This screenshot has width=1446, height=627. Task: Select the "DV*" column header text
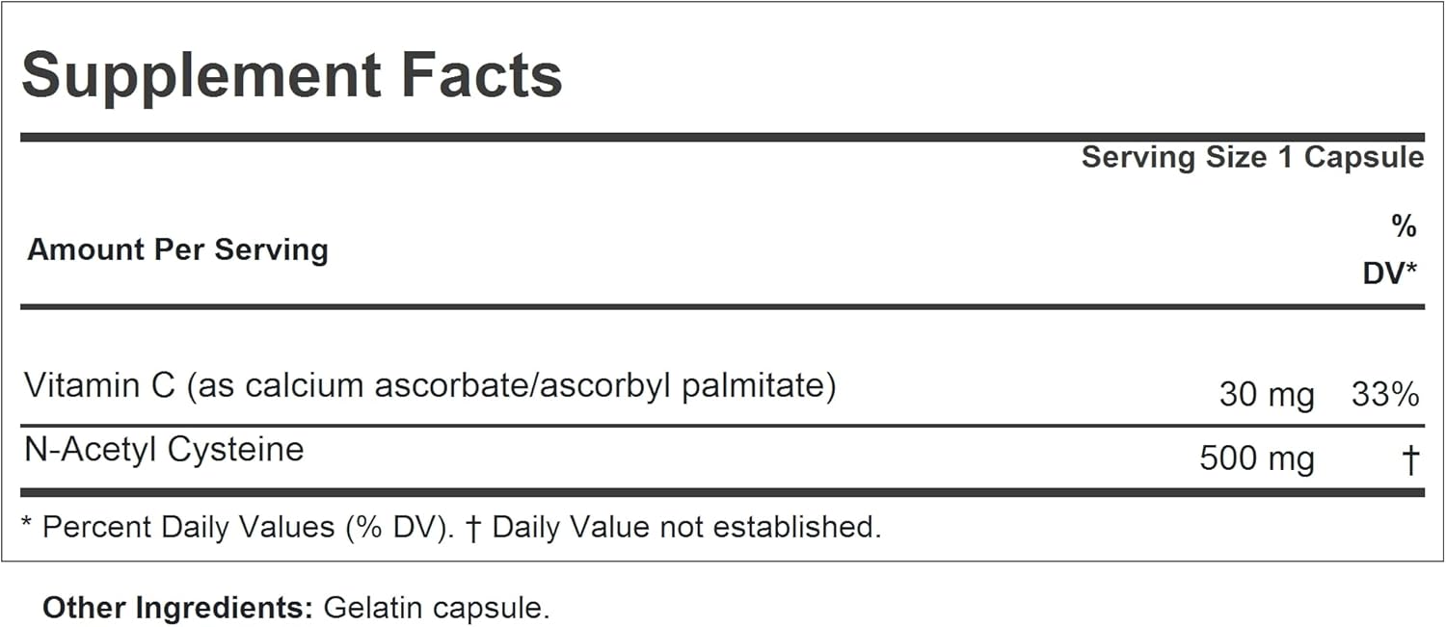(1390, 274)
